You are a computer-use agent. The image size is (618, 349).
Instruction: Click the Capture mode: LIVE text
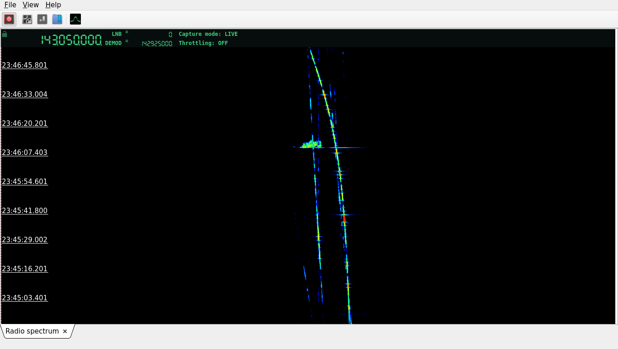coord(208,34)
